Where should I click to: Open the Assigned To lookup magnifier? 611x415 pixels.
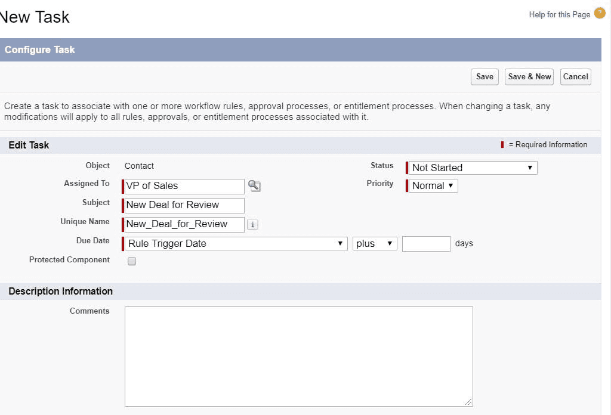254,186
